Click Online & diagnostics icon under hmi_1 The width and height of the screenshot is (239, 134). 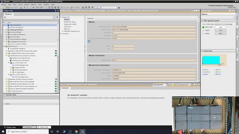pyautogui.click(x=13, y=77)
